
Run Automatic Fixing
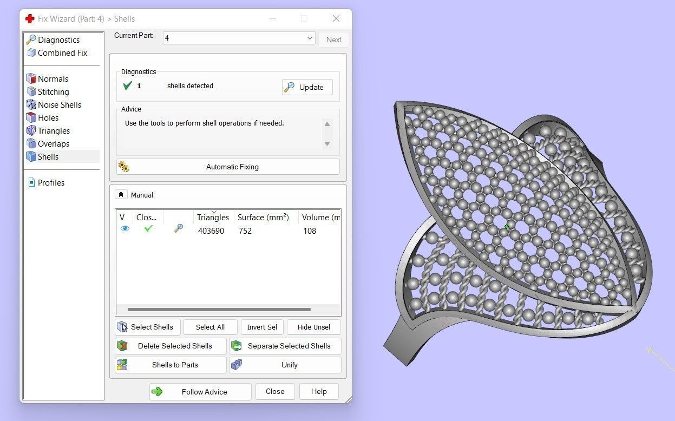(228, 167)
